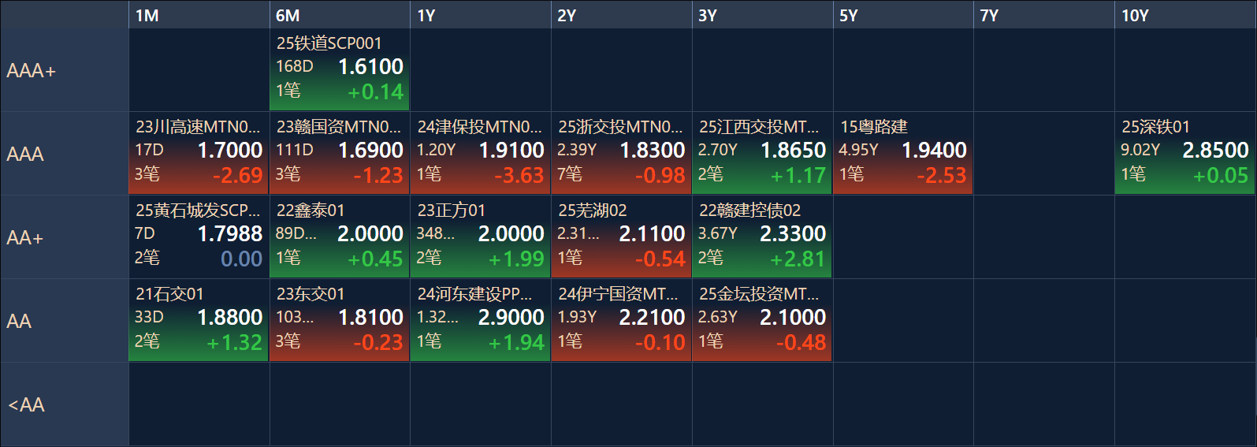The height and width of the screenshot is (447, 1257).
Task: Click the 25深铁01 bond cell
Action: coord(1185,154)
